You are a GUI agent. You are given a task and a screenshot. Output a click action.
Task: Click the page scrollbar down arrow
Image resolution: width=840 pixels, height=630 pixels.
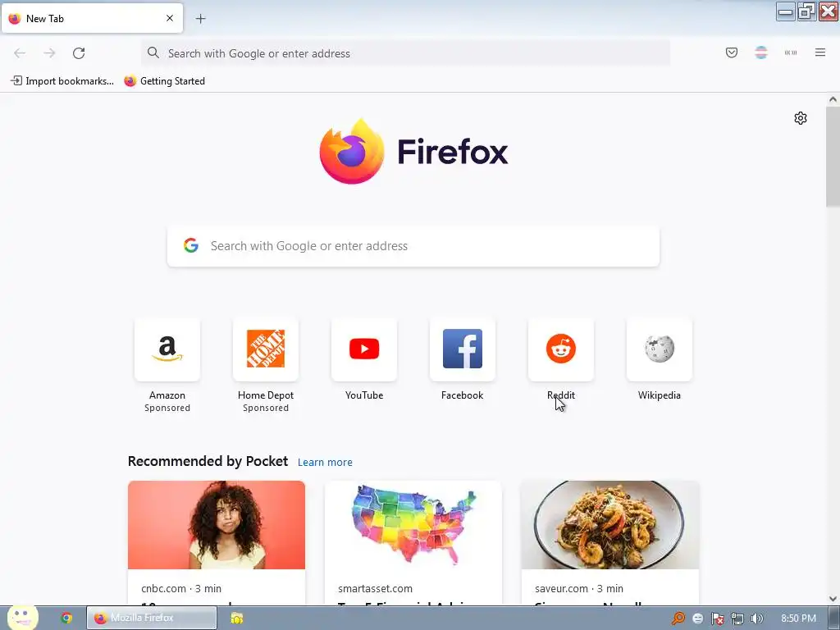[x=833, y=599]
